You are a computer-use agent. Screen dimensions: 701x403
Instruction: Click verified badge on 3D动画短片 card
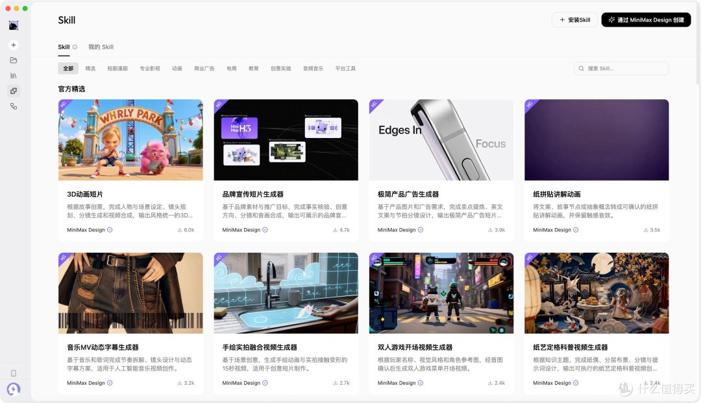110,230
